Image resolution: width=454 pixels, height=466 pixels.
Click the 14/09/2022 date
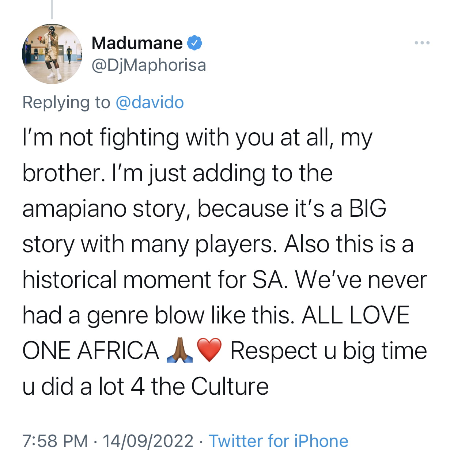(148, 441)
